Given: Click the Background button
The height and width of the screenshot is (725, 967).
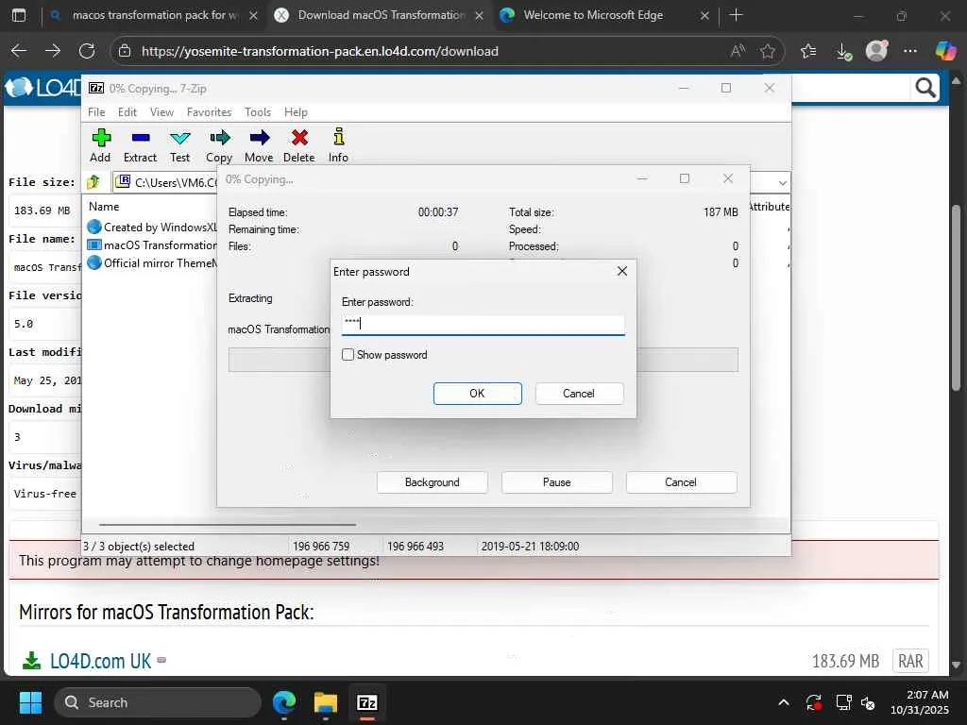Looking at the screenshot, I should point(432,482).
